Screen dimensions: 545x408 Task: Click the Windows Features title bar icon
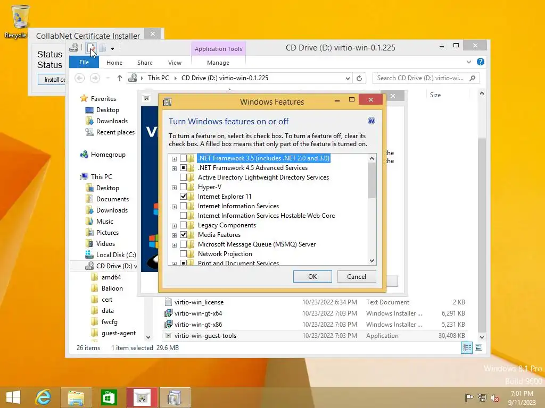pyautogui.click(x=168, y=101)
